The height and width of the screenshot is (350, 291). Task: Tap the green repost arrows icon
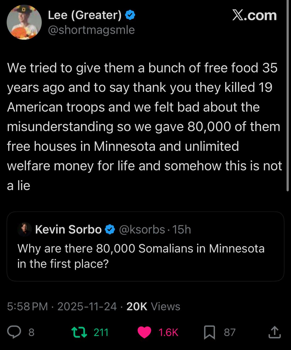pyautogui.click(x=78, y=332)
